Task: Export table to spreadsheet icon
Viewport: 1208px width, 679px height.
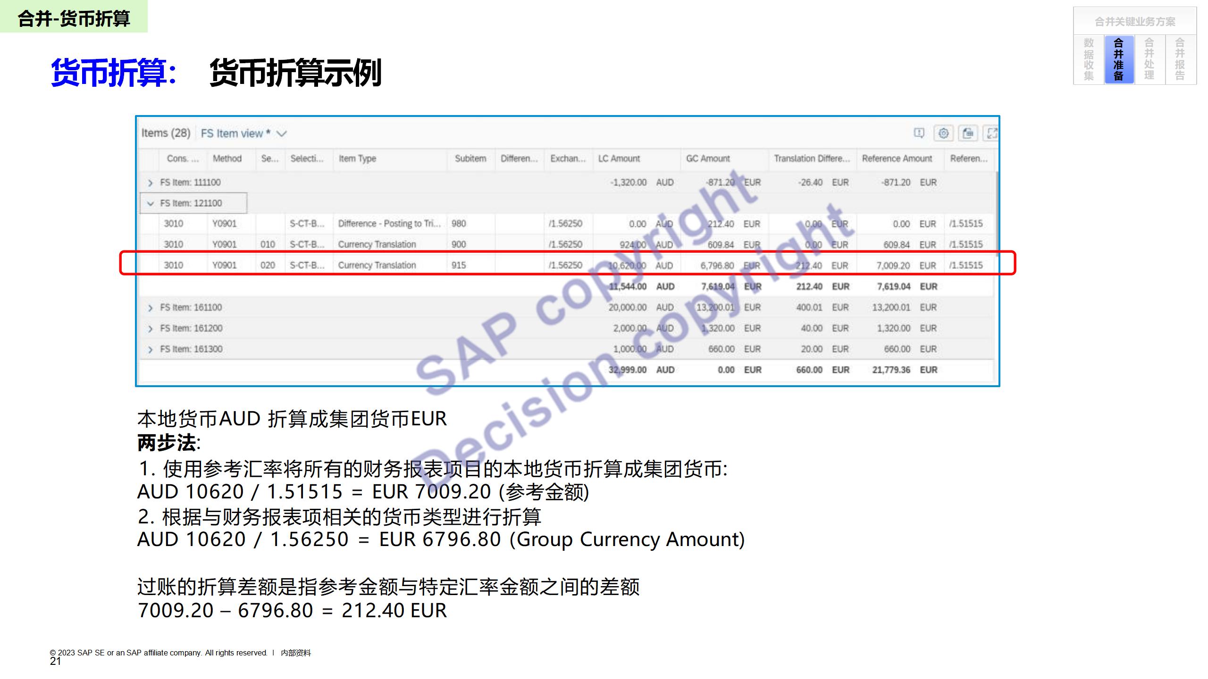Action: pos(968,133)
